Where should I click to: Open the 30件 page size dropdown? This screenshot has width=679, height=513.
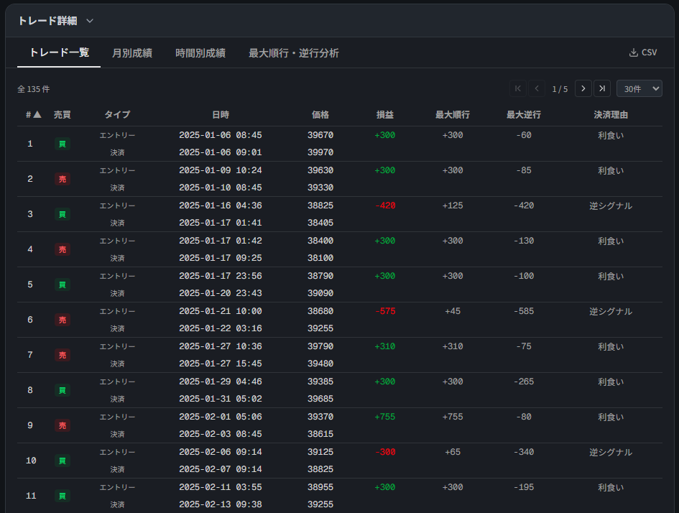(x=639, y=89)
